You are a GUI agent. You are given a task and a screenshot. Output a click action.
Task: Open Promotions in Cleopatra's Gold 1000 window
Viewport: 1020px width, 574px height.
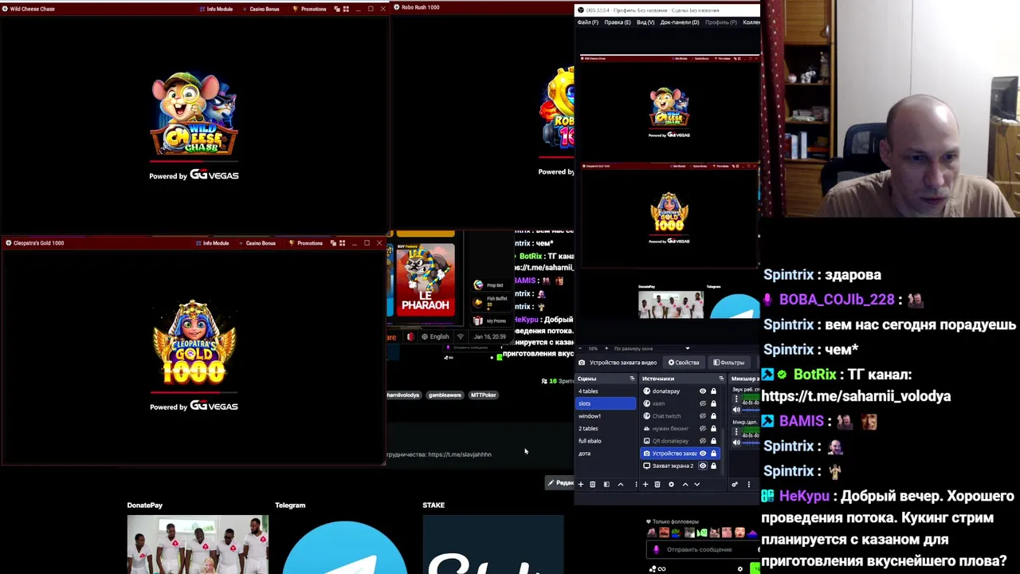pyautogui.click(x=305, y=243)
